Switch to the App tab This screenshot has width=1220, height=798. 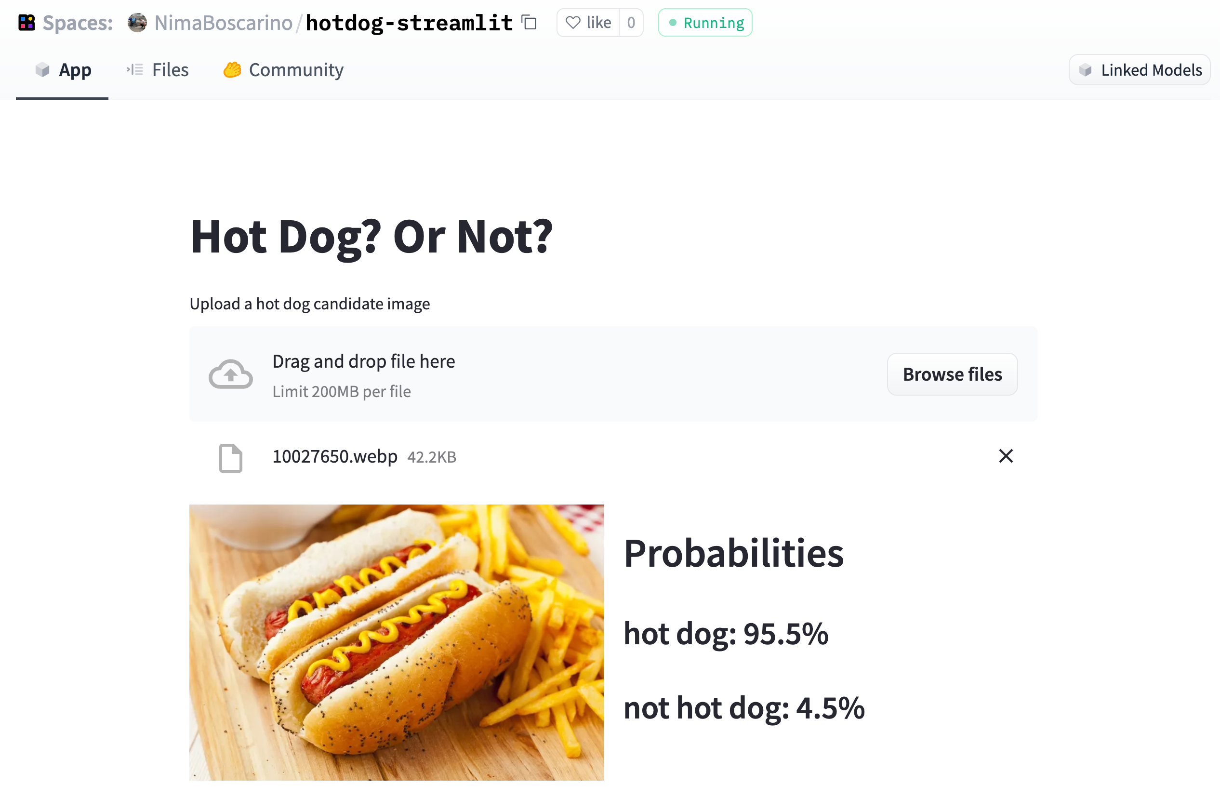coord(63,70)
